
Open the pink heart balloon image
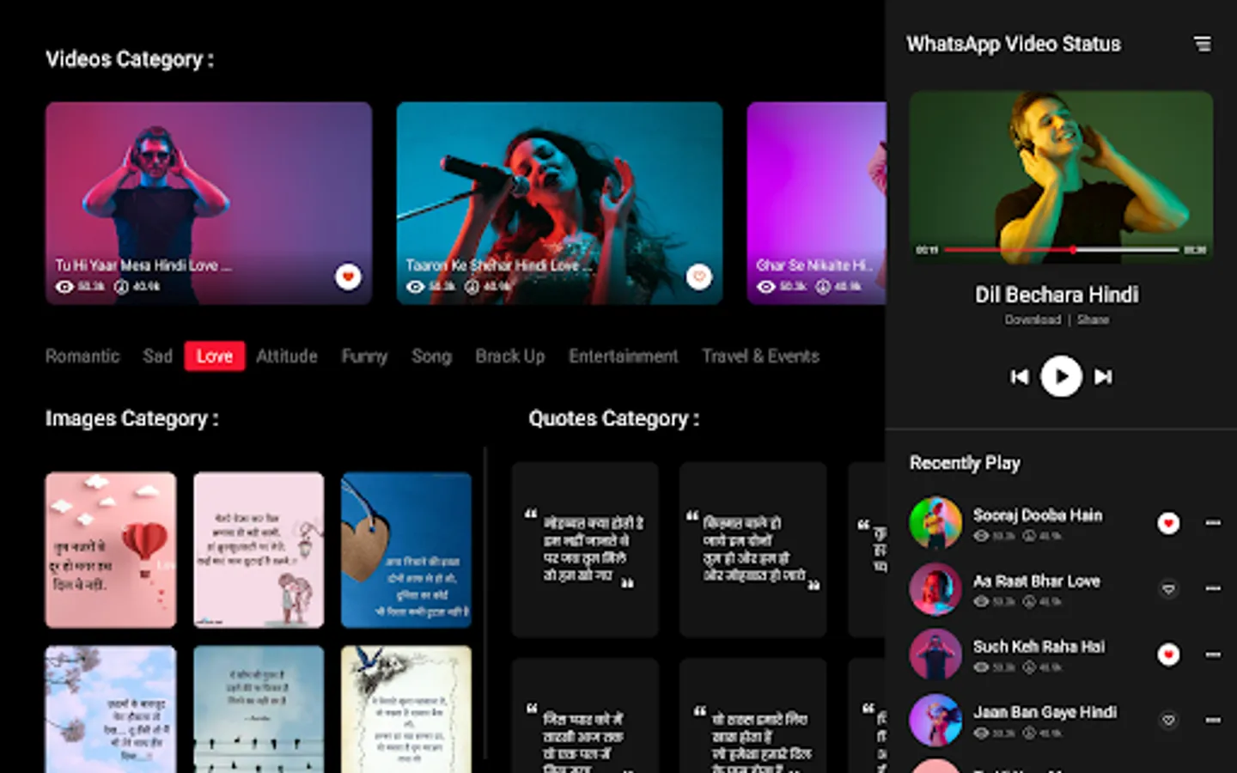tap(111, 550)
